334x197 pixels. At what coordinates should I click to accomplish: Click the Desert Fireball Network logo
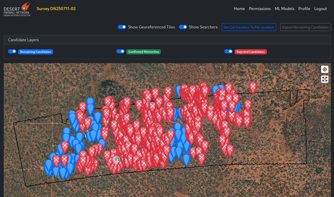click(x=17, y=9)
